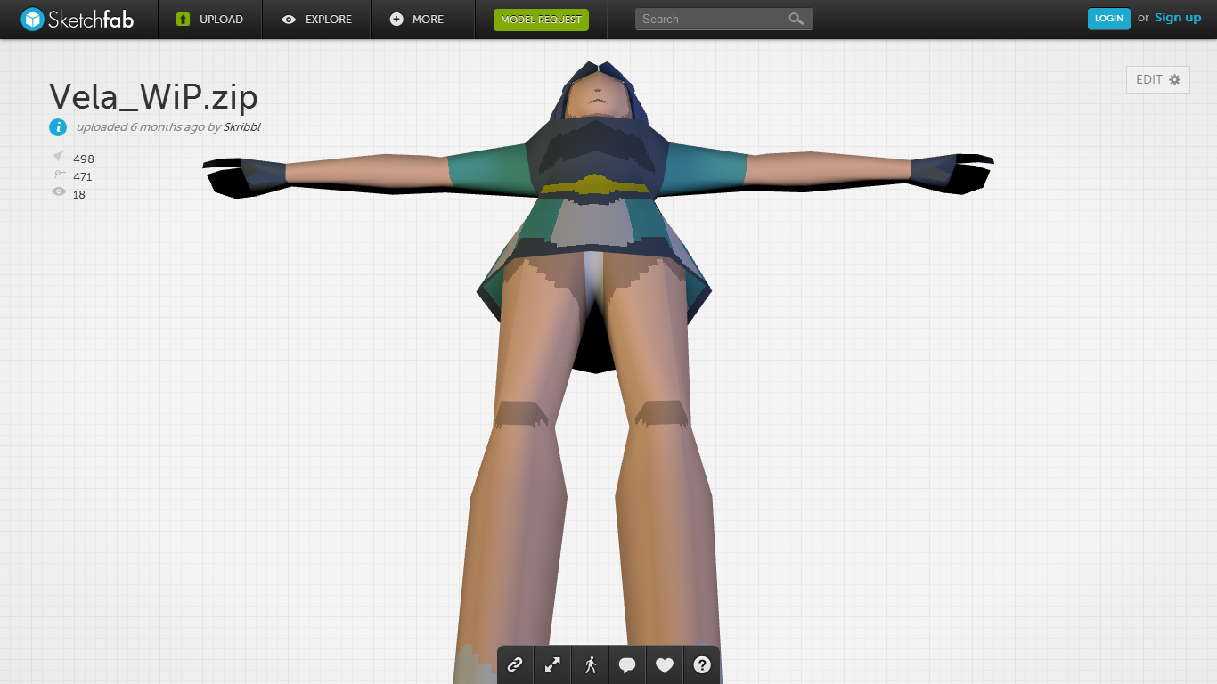Toggle fullscreen view of the model
Viewport: 1217px width, 684px height.
click(552, 664)
